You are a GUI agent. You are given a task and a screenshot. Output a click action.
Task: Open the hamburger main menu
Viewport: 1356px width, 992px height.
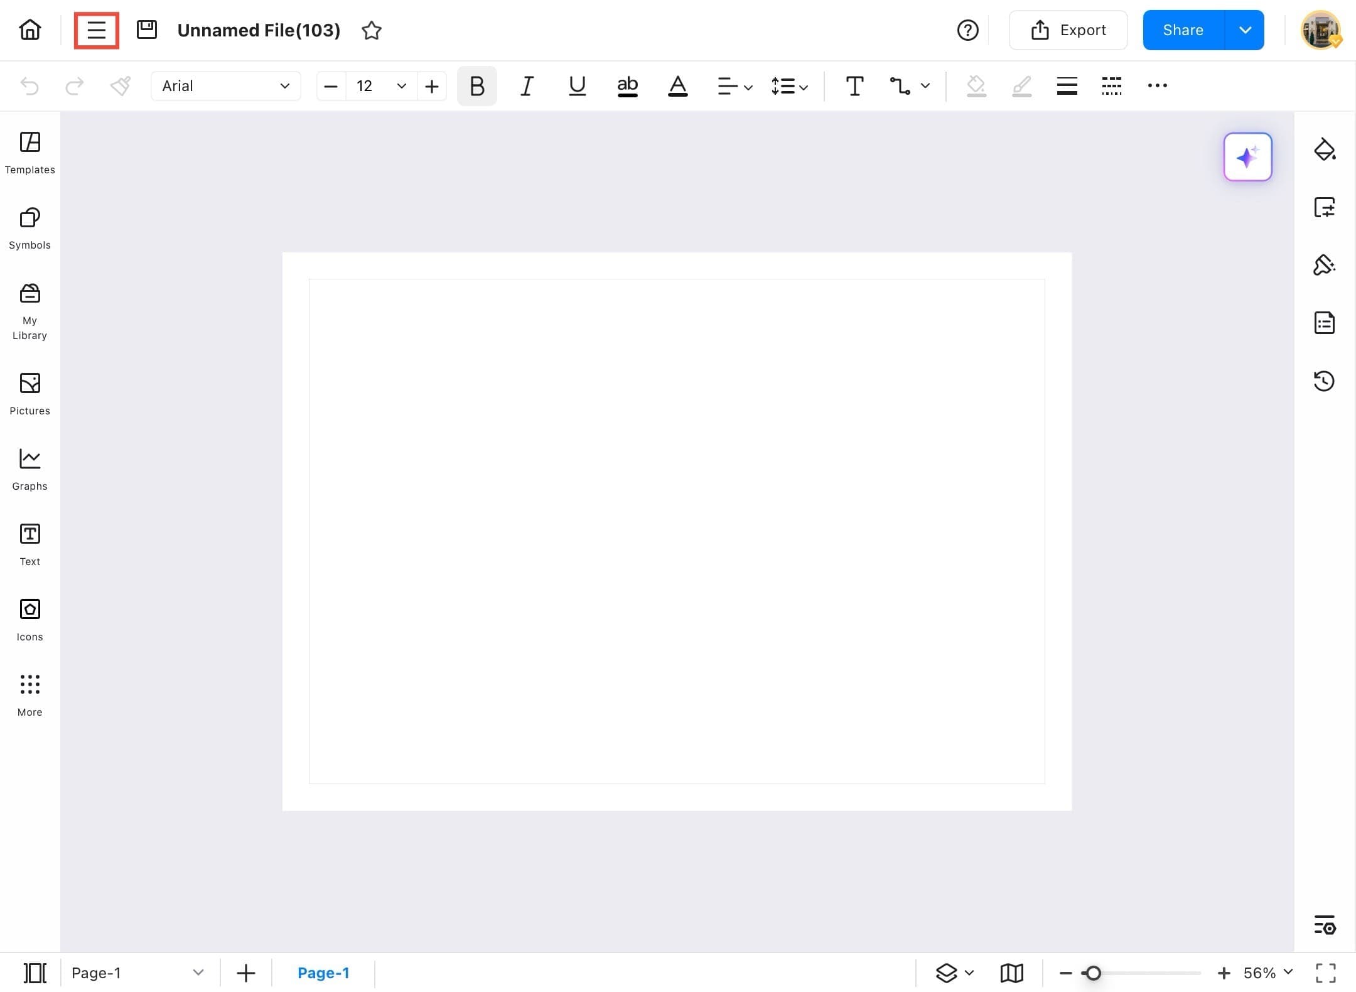96,30
